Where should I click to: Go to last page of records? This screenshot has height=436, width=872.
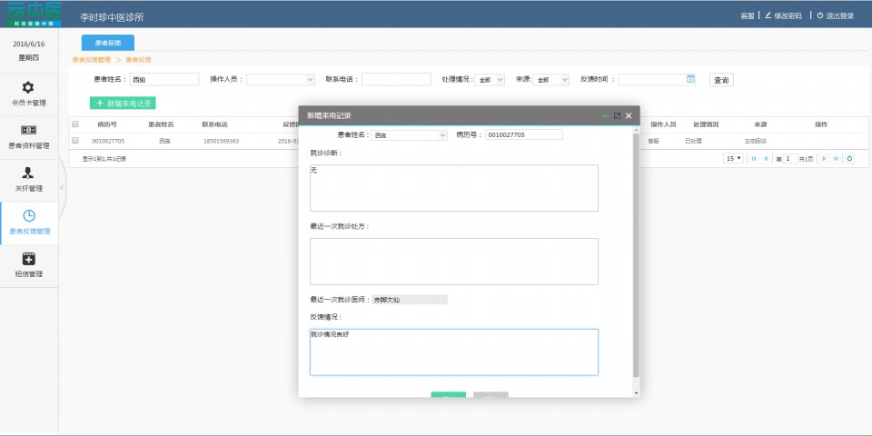pyautogui.click(x=836, y=158)
